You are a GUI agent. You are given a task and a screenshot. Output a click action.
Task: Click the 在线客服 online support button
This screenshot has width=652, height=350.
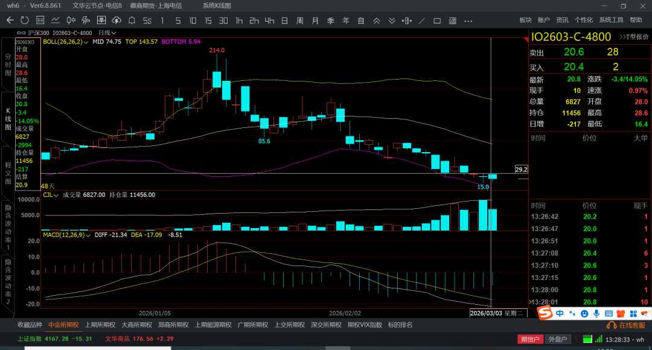pyautogui.click(x=627, y=325)
